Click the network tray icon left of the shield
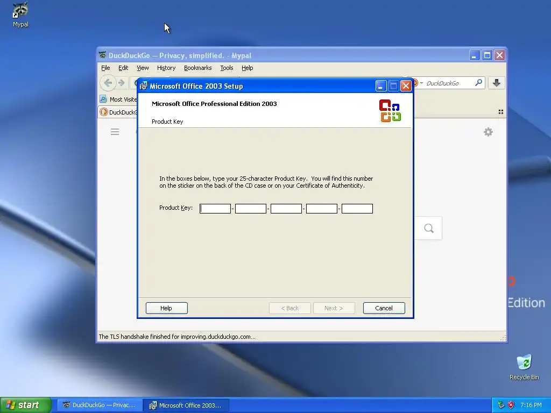551x413 pixels. click(x=501, y=405)
